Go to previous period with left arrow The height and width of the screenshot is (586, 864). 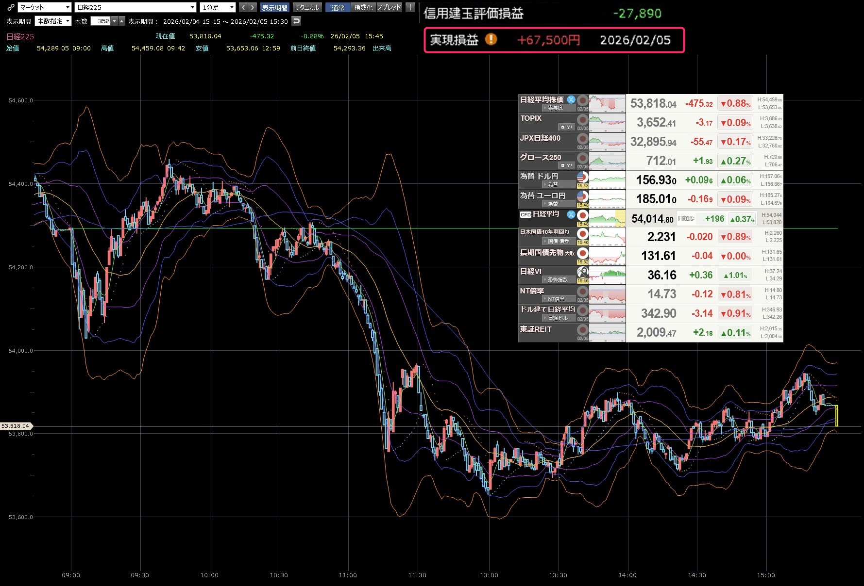pos(243,7)
